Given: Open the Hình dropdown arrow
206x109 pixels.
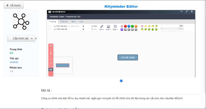Looking at the screenshot, I should (110, 30).
